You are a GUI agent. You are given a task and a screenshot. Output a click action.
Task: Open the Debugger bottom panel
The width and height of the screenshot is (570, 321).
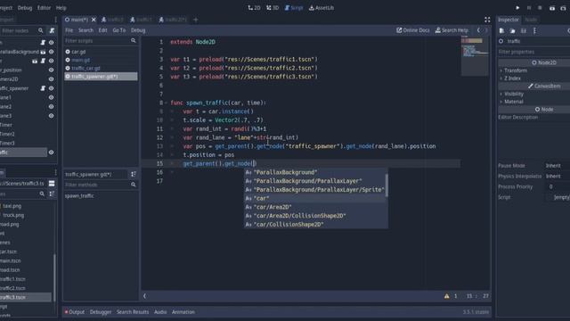coord(101,312)
